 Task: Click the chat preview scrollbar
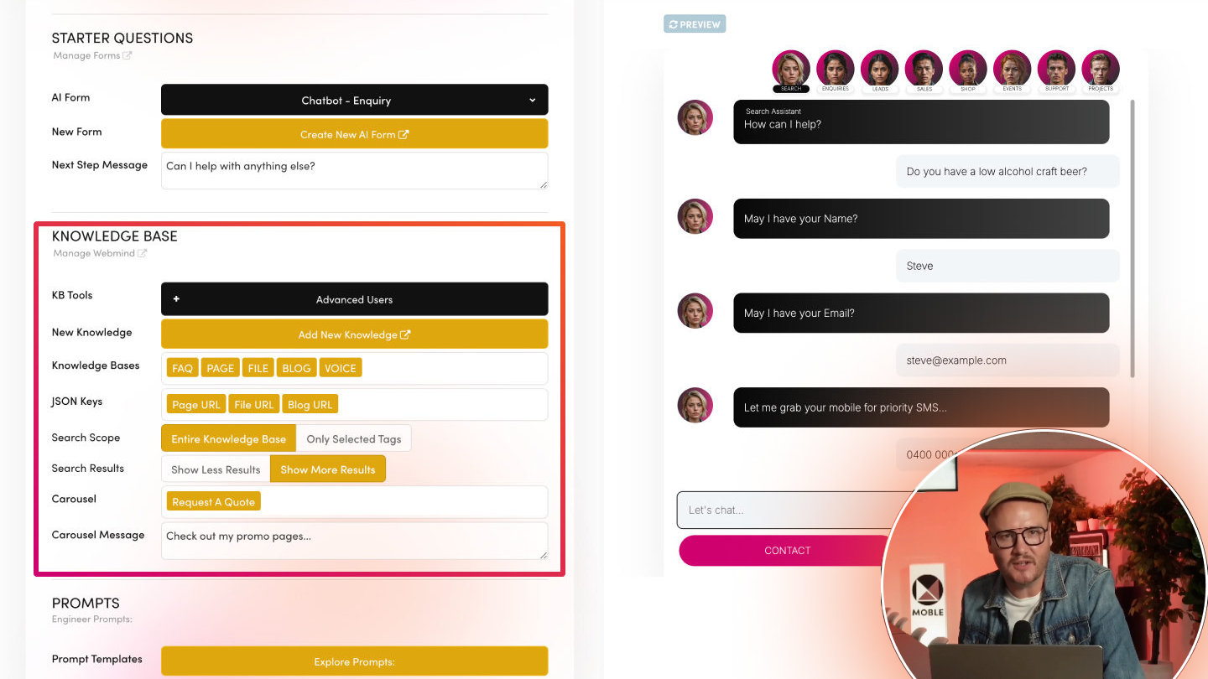coord(1133,238)
